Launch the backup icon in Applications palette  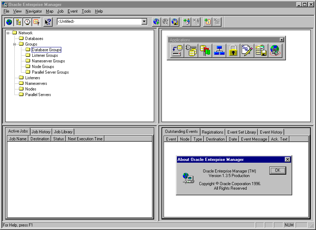[177, 50]
